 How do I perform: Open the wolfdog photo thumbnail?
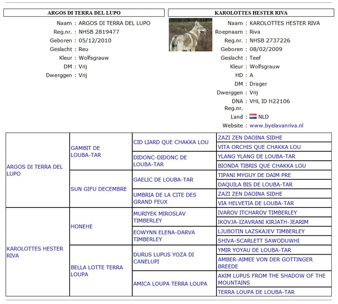190,35
